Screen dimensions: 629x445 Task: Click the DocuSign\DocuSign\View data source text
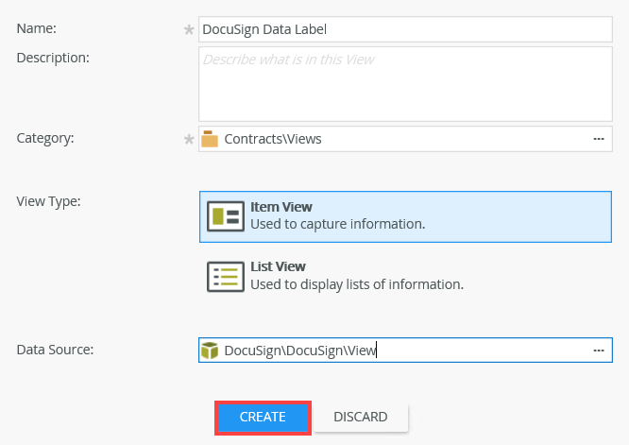[300, 351]
